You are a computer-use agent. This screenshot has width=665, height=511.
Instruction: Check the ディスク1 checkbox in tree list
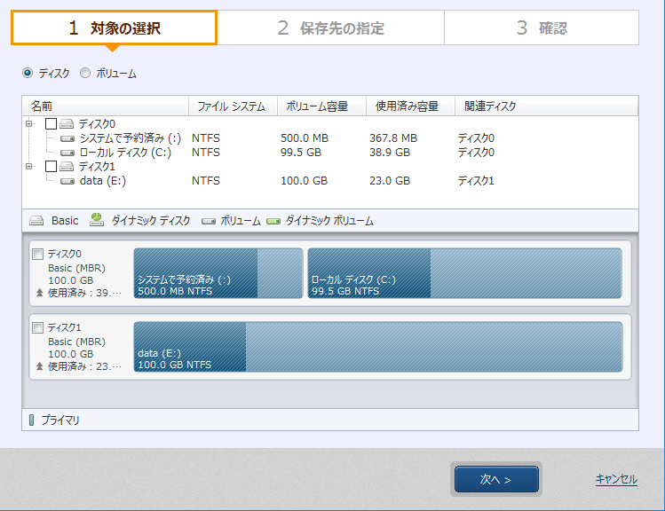pos(51,166)
